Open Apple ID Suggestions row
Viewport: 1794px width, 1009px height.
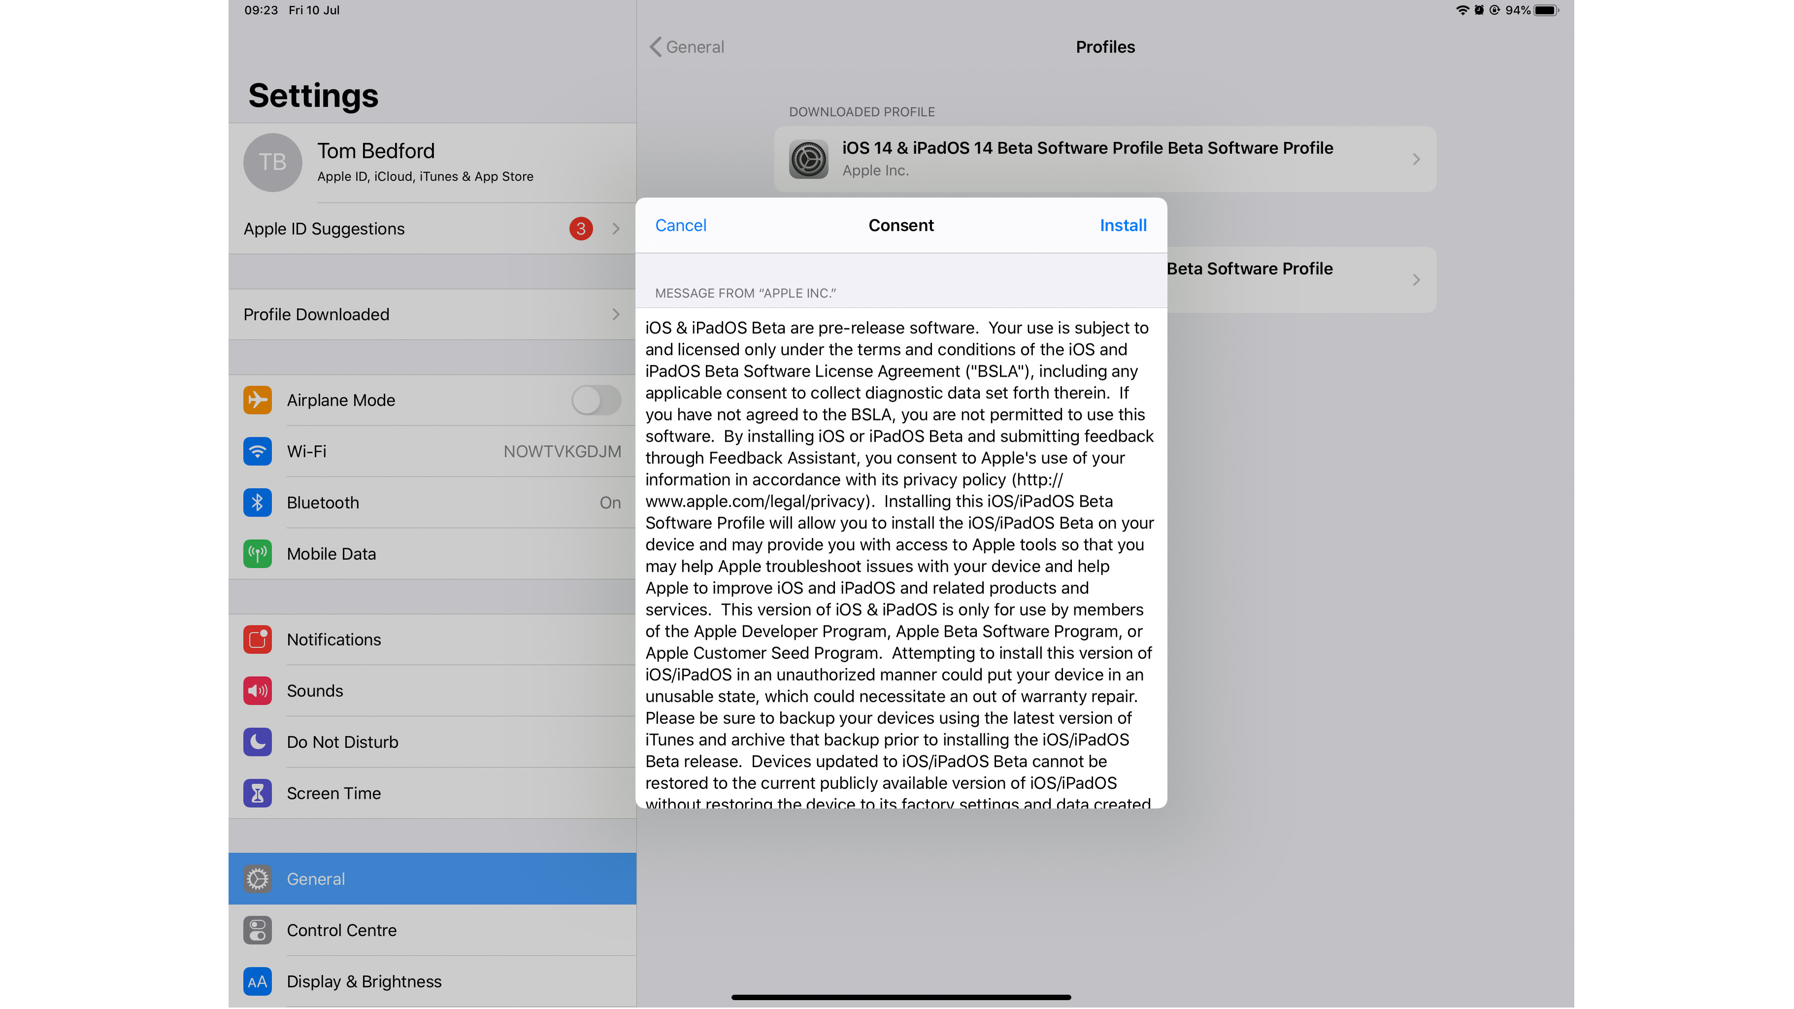[432, 229]
